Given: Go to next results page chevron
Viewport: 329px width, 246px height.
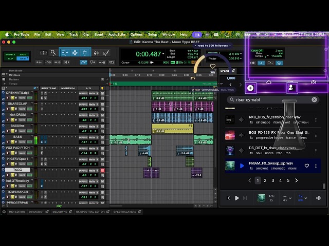Looking at the screenshot, I should pos(296,180).
